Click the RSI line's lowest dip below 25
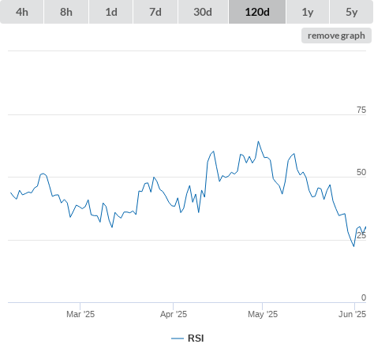Screen dimensions: 374x359 tap(353, 246)
